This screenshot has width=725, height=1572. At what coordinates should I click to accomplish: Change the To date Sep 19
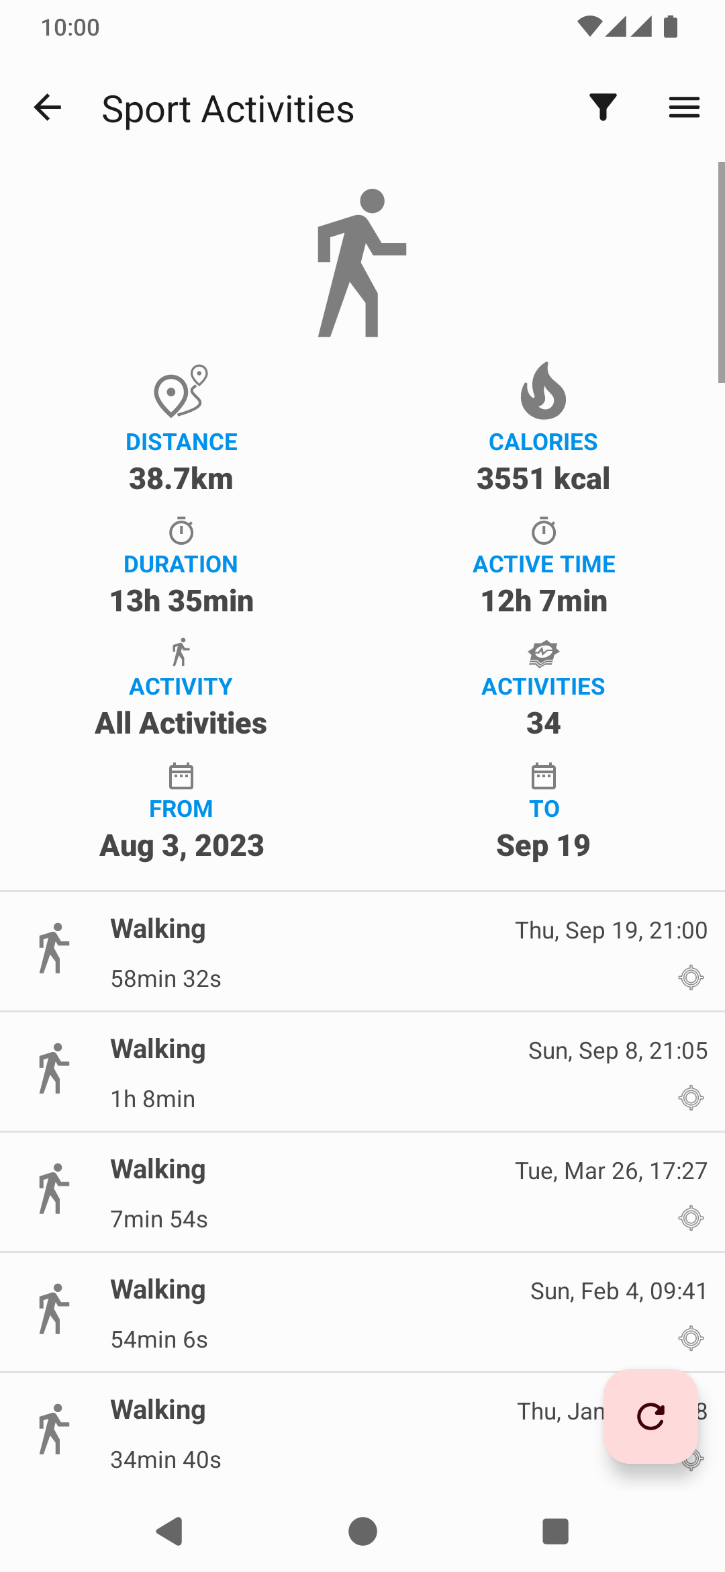[543, 845]
